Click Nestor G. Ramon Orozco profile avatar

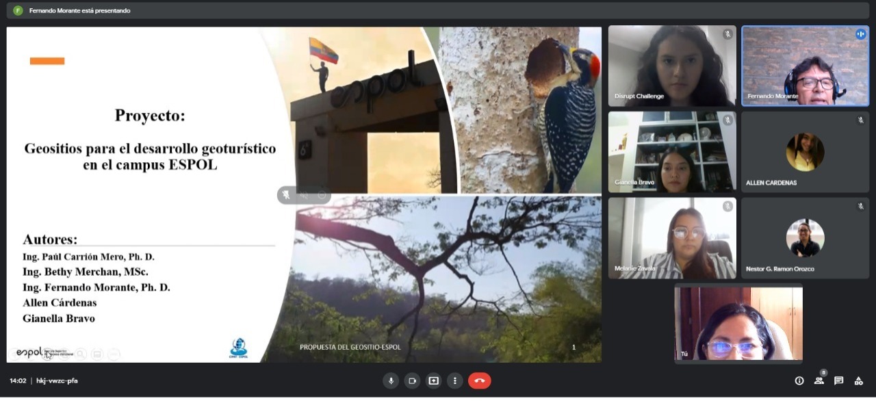pyautogui.click(x=805, y=237)
